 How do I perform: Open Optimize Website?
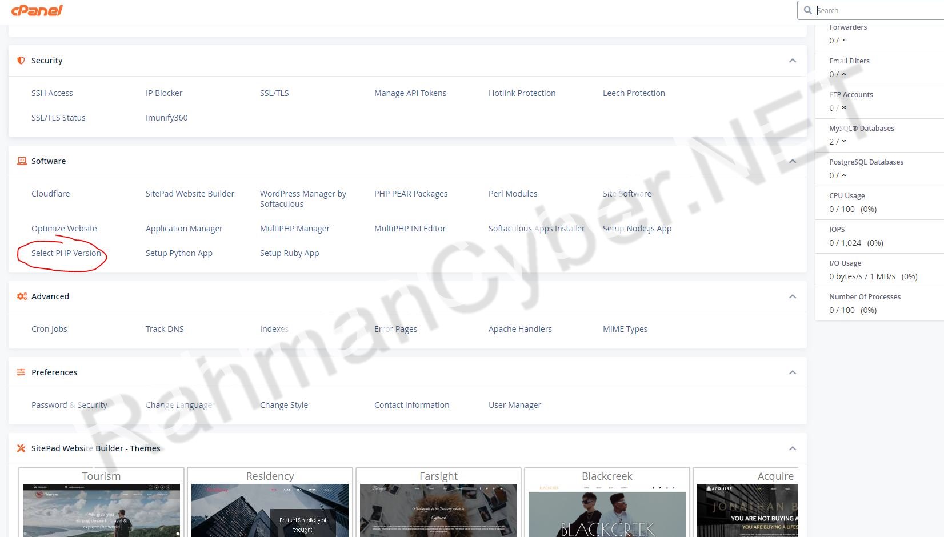tap(64, 229)
